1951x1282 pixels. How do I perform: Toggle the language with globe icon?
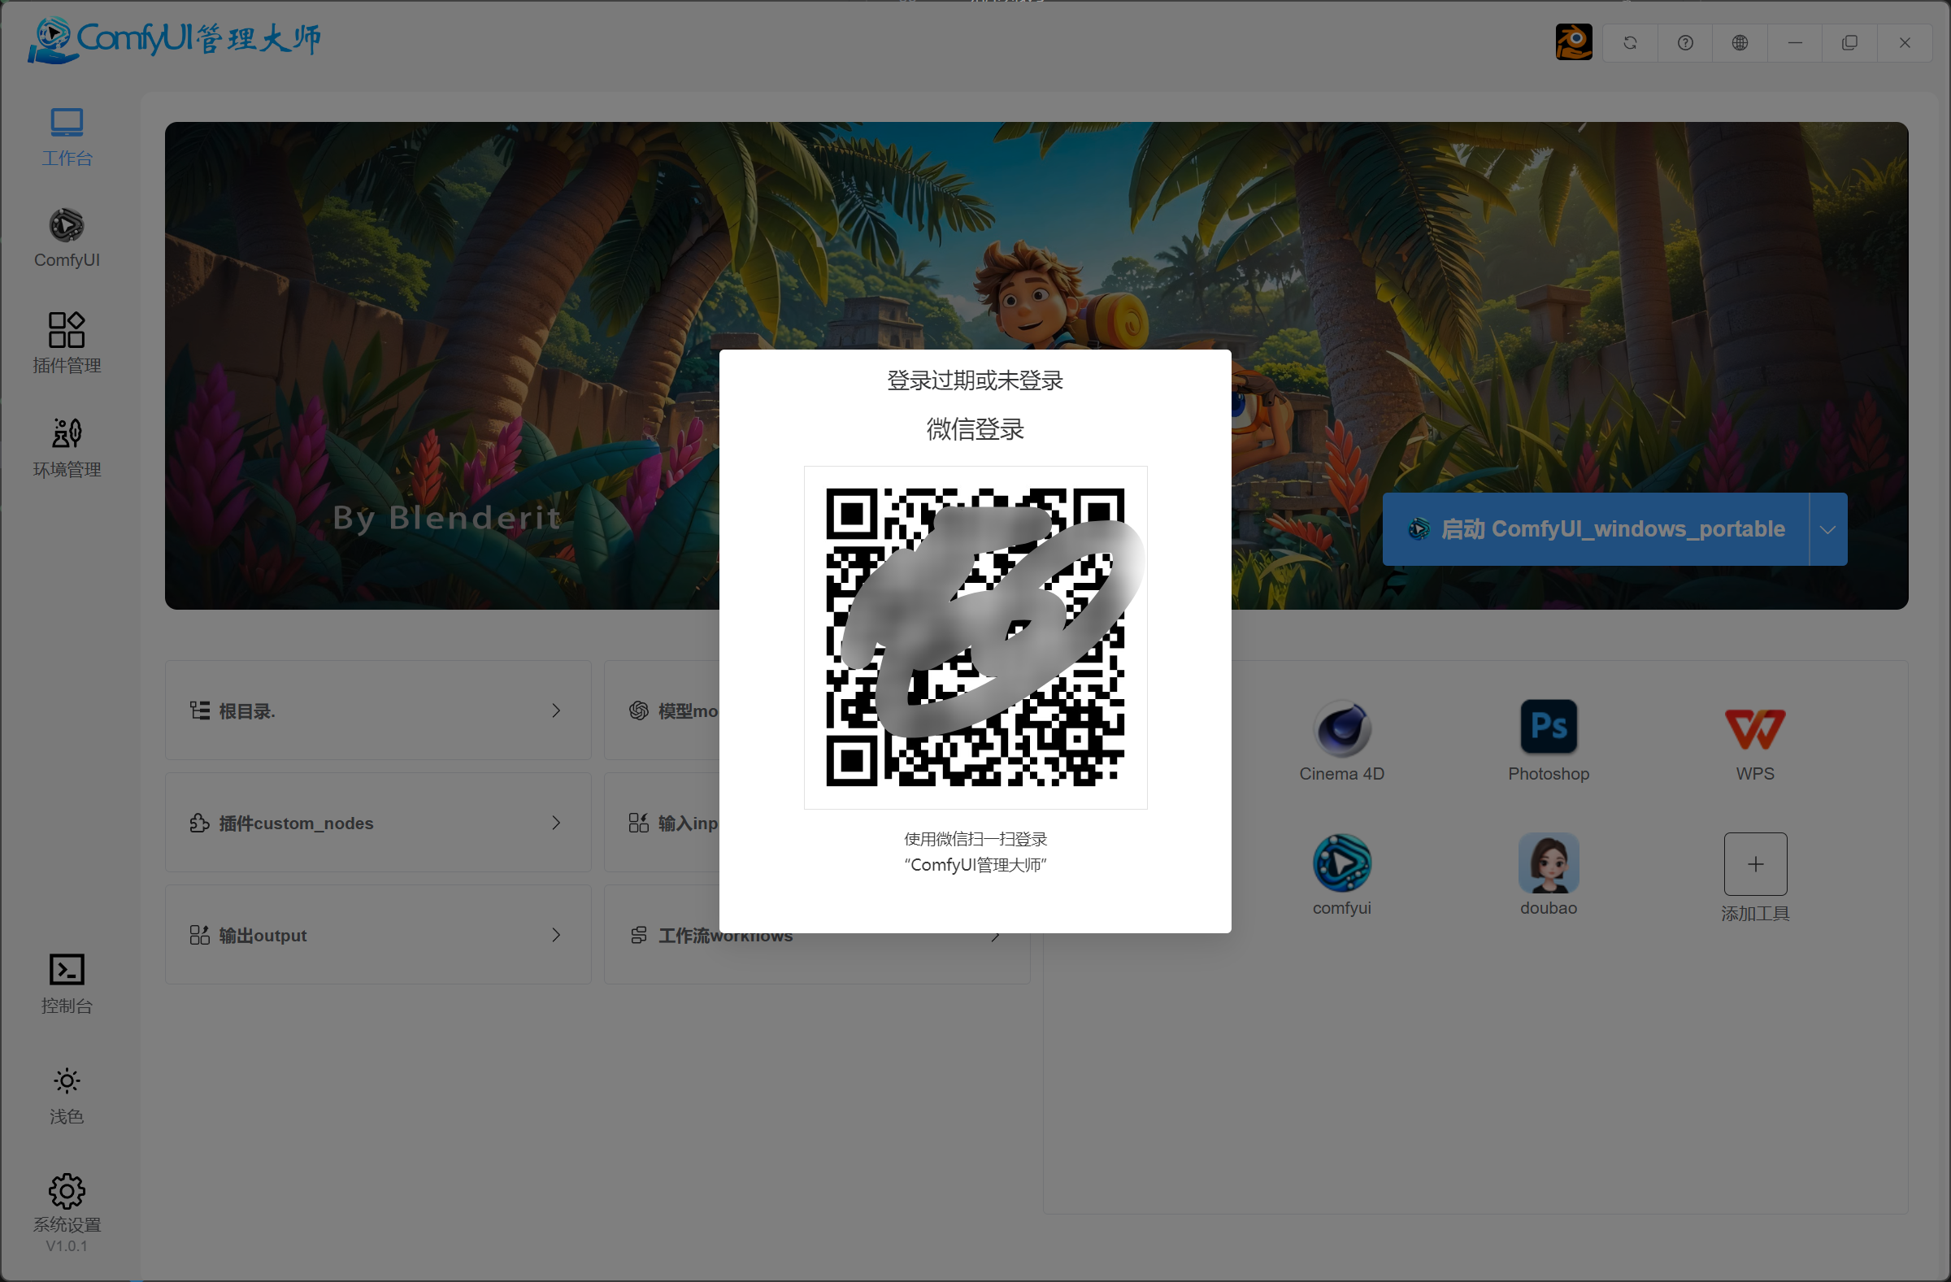[x=1740, y=41]
